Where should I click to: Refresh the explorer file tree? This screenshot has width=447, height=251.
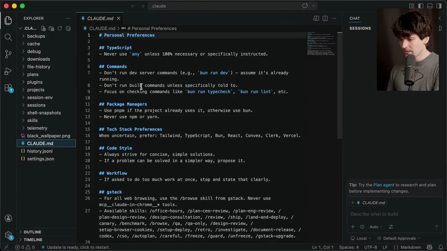pyautogui.click(x=60, y=28)
